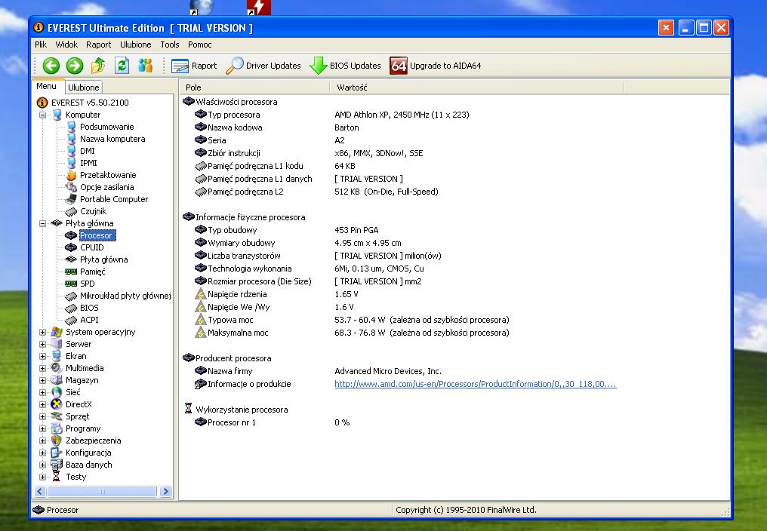
Task: Click the EVEREST v5.50.2100 root item
Action: (90, 103)
